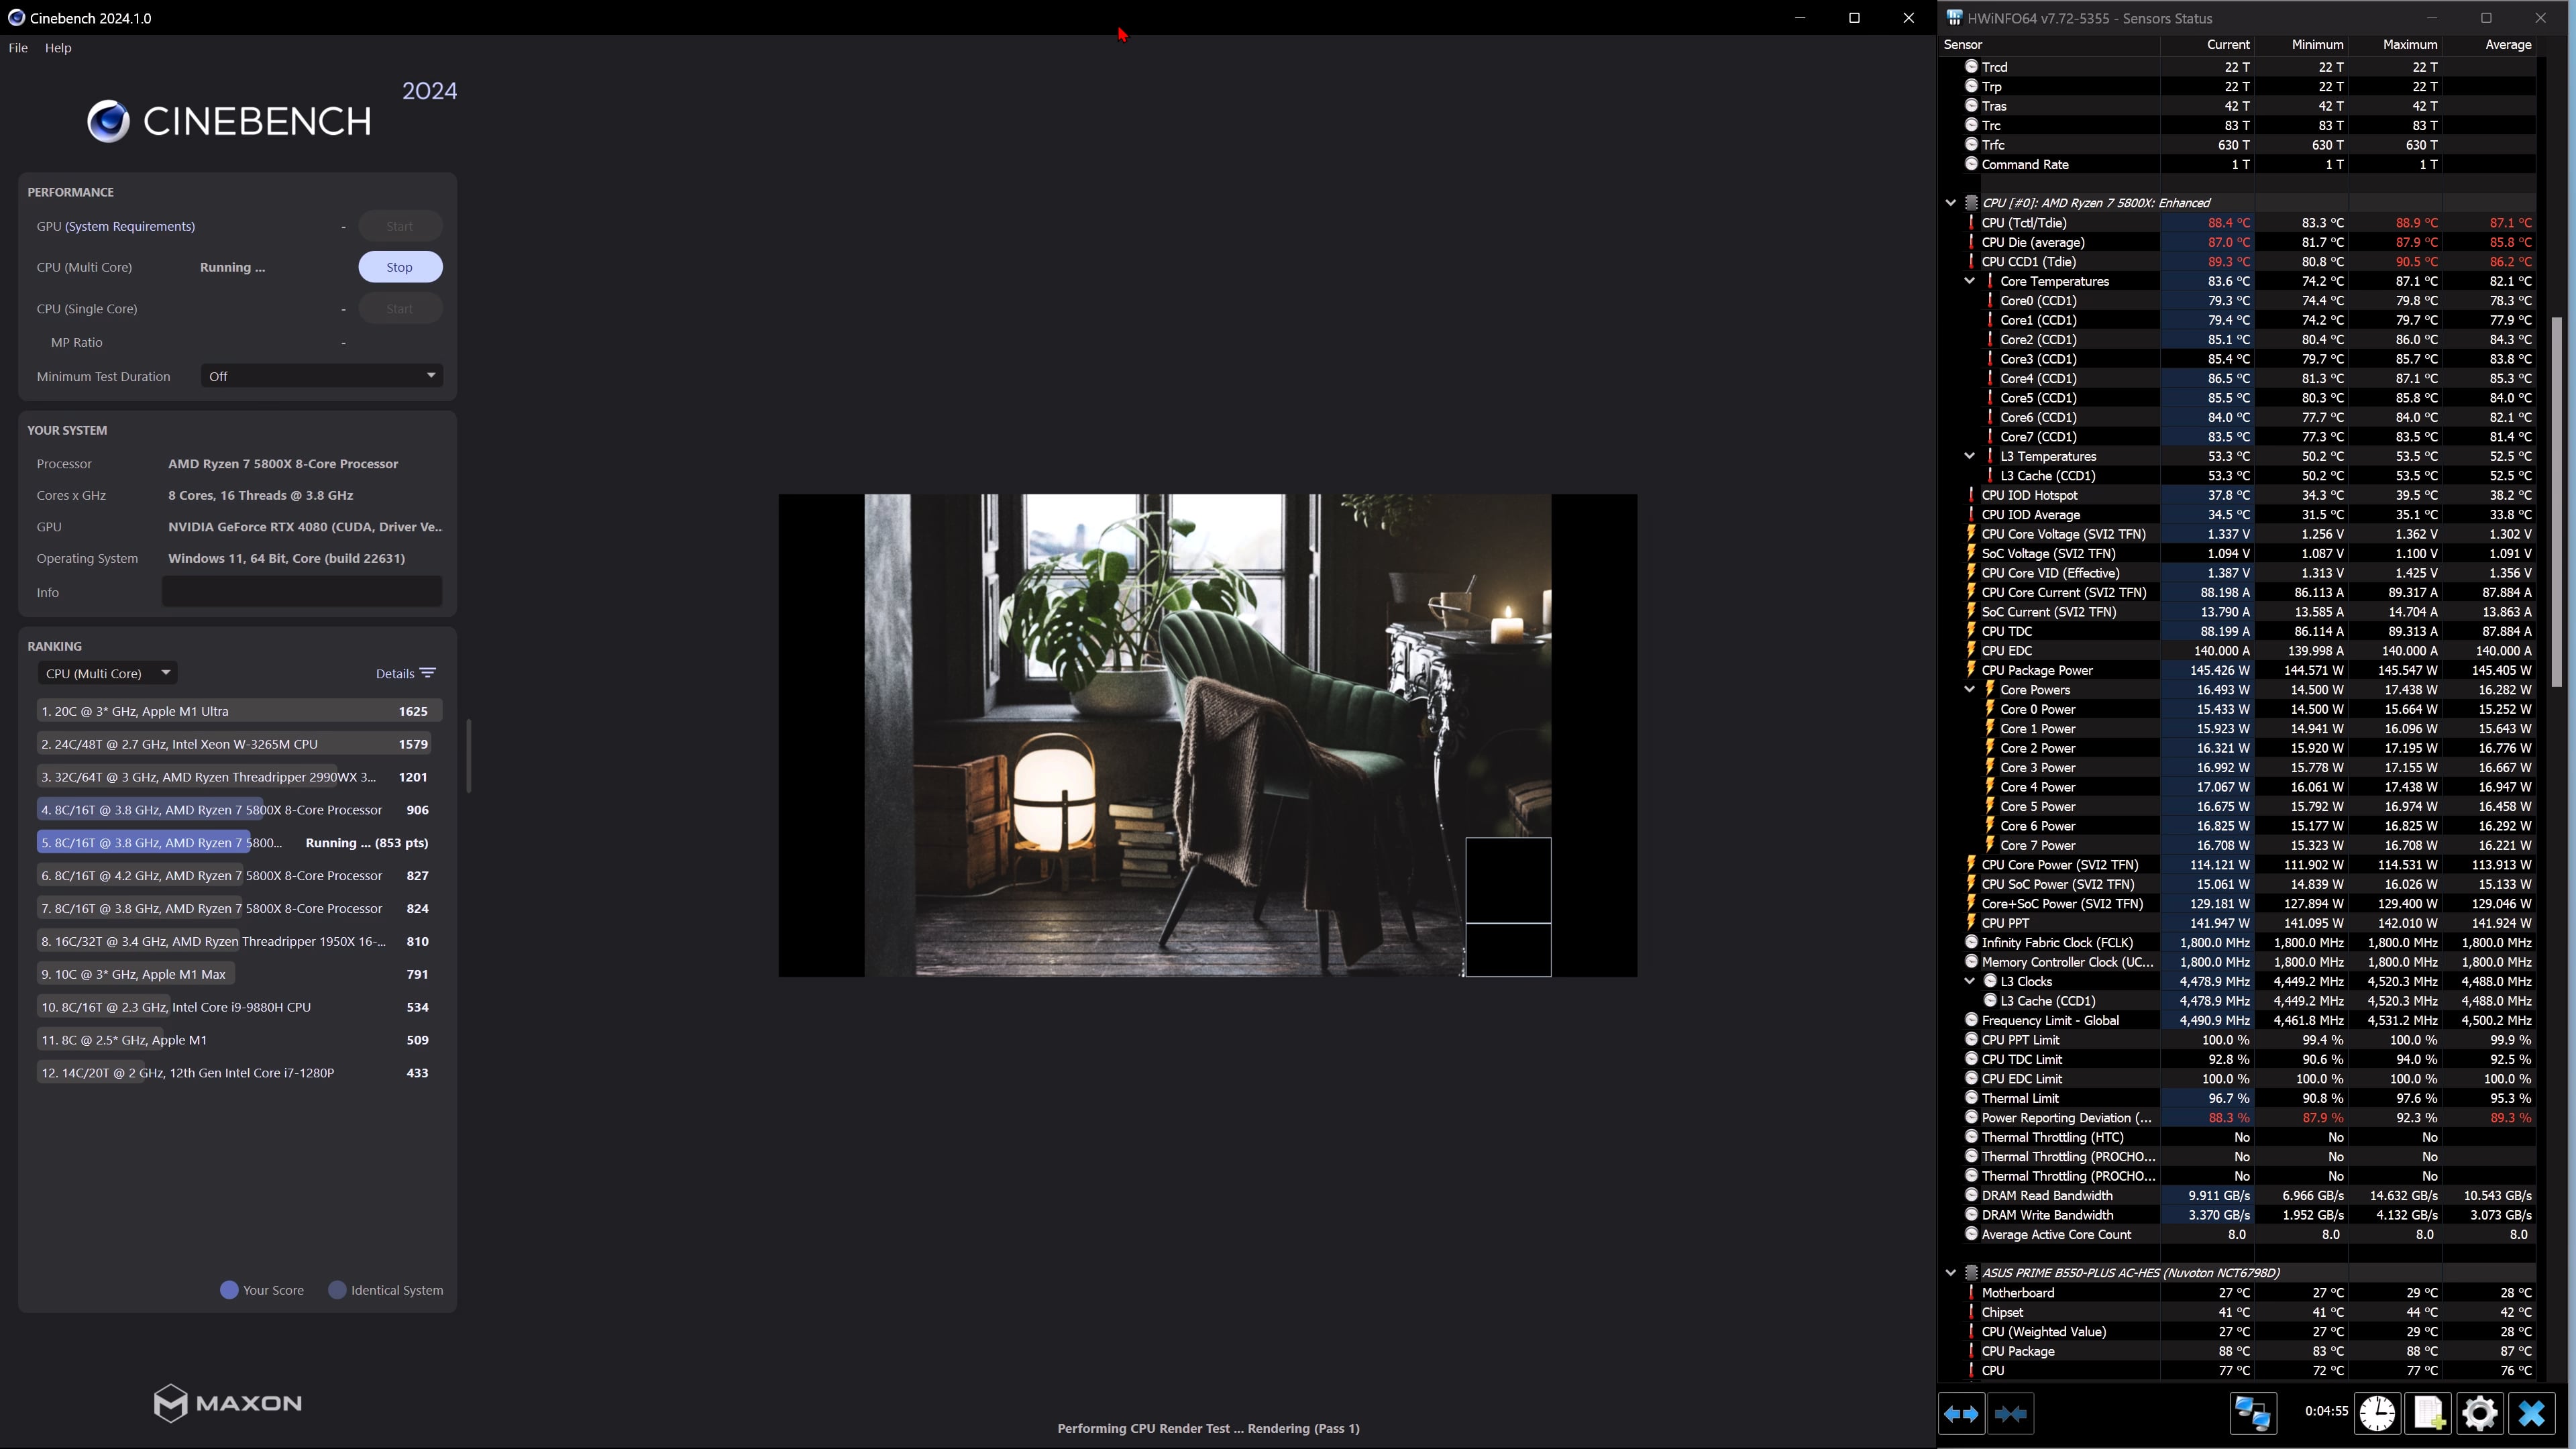The width and height of the screenshot is (2576, 1449).
Task: Click the Sensor column header in HWiNFO
Action: tap(1962, 45)
